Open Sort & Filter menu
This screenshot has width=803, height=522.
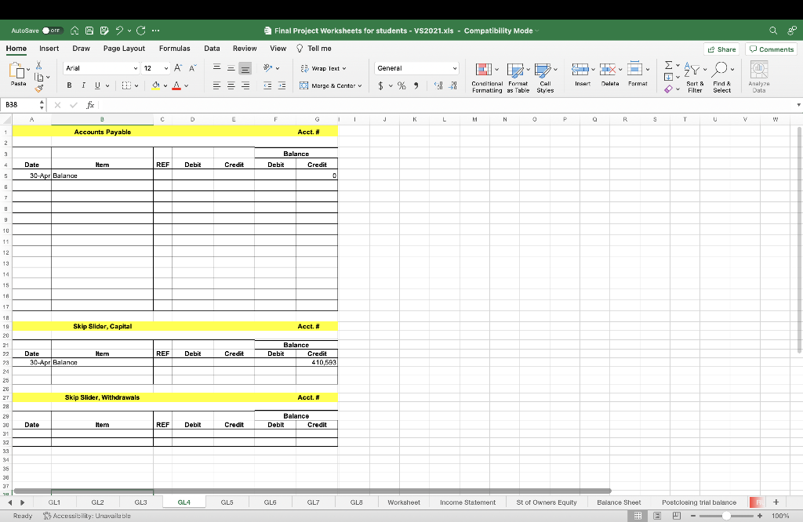[x=695, y=78]
